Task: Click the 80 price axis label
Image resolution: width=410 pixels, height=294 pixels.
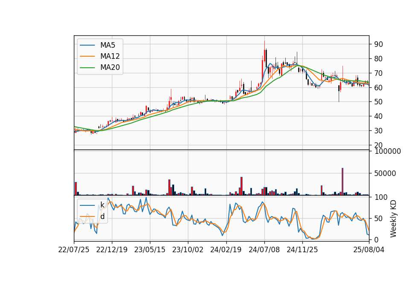Action: tap(378, 59)
